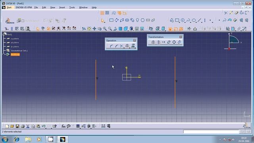Open Windows Start orb
254x143 pixels.
[x=5, y=139]
